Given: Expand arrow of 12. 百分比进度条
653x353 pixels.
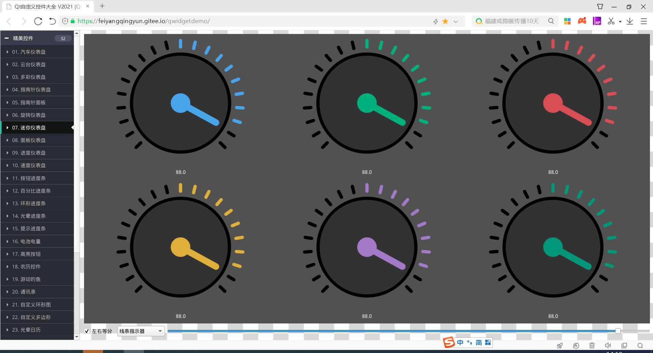Looking at the screenshot, I should pyautogui.click(x=7, y=191).
